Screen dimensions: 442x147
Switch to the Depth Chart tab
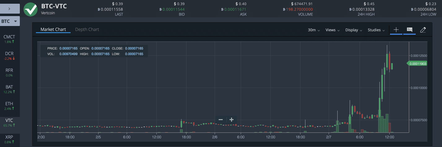pos(87,29)
